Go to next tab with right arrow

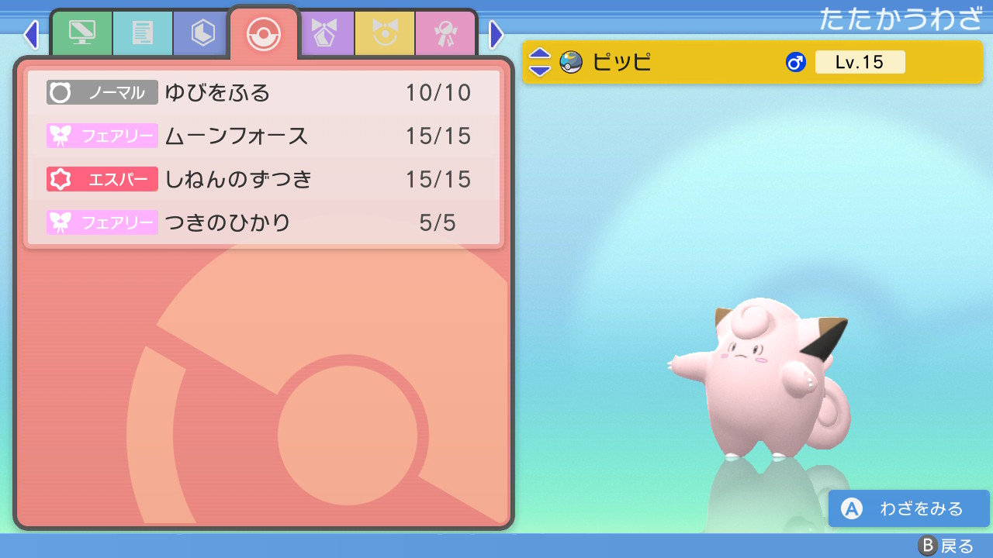[496, 35]
